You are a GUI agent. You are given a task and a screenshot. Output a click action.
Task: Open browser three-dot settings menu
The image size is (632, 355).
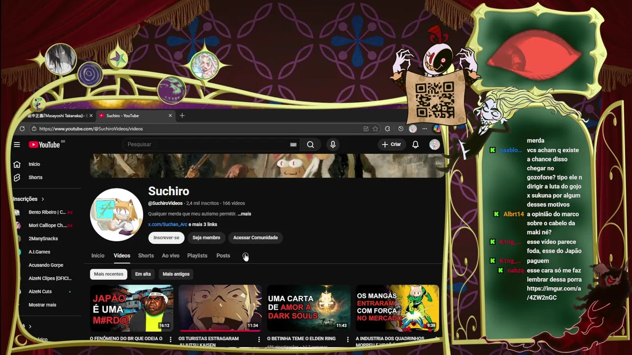tap(425, 129)
